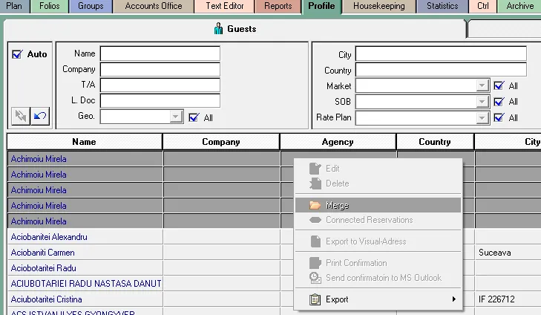Open the Housekeeping tab
Viewport: 541px width, 315px height.
tap(379, 6)
